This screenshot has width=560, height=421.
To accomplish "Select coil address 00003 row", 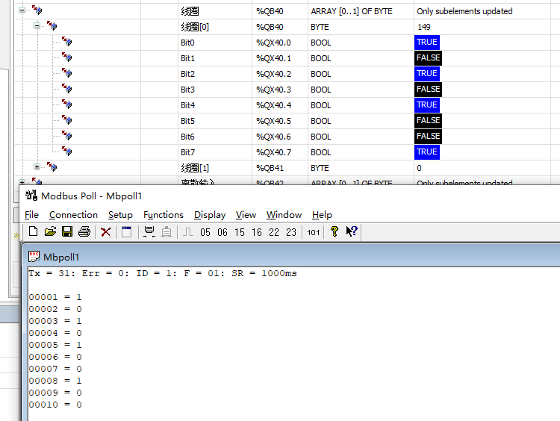I will pos(55,321).
